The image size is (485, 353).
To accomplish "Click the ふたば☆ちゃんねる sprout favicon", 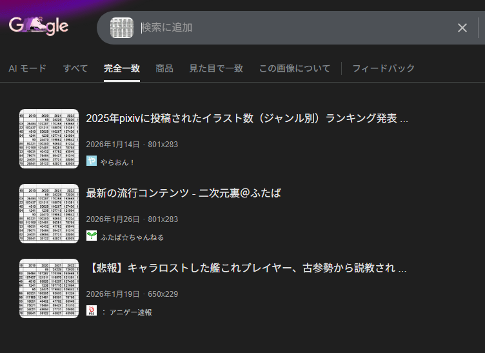I will [x=92, y=237].
